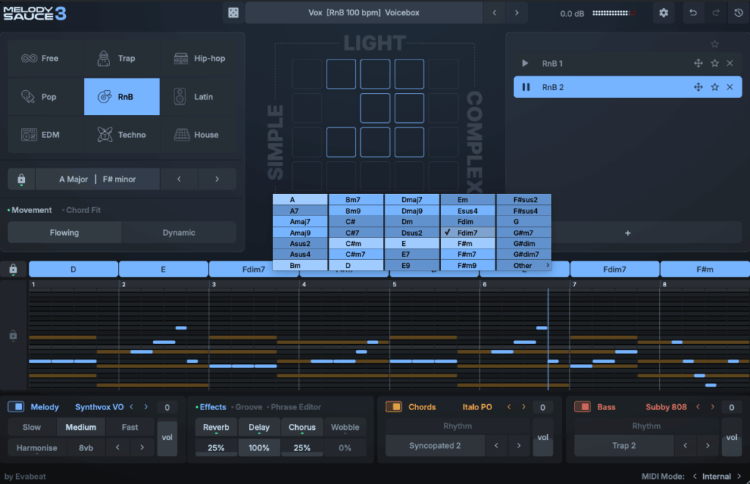Open the A Major / F# minor key selector
The width and height of the screenshot is (750, 484).
point(97,179)
